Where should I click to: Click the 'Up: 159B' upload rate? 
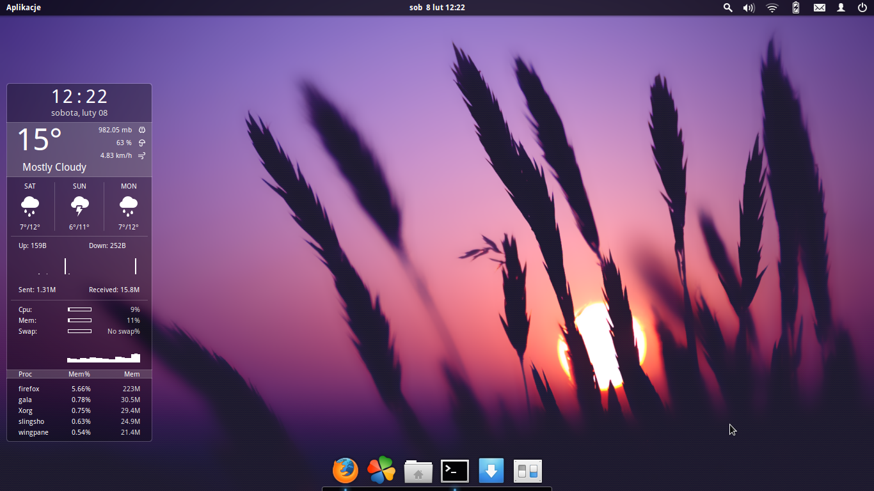33,245
